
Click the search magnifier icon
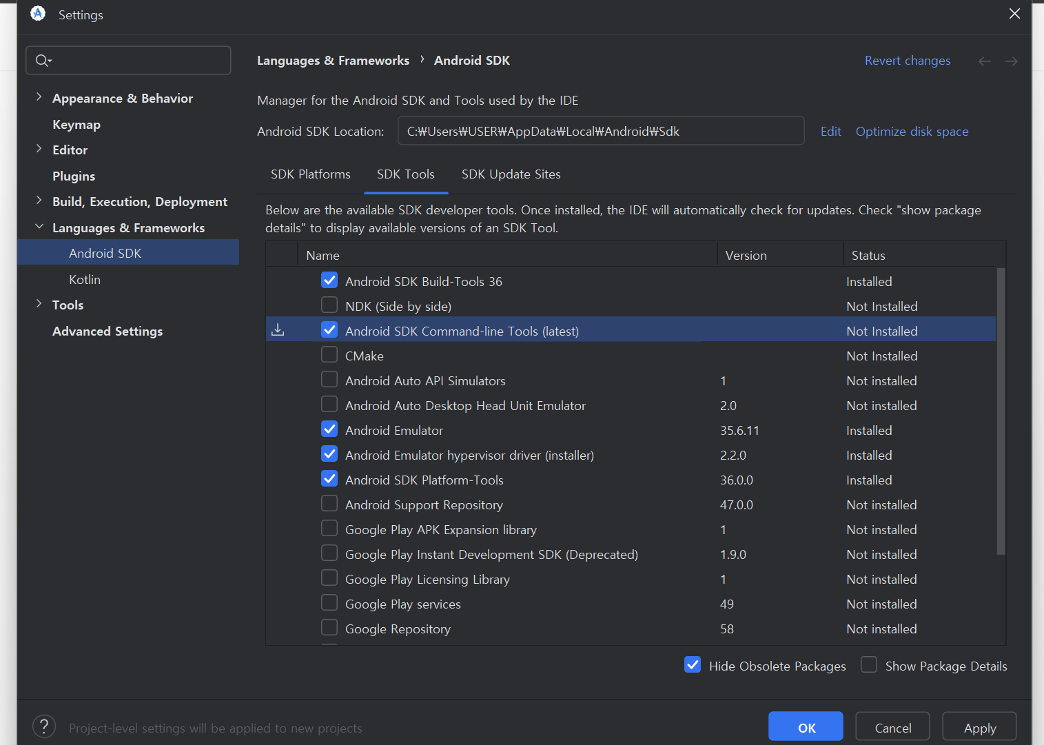pos(43,61)
